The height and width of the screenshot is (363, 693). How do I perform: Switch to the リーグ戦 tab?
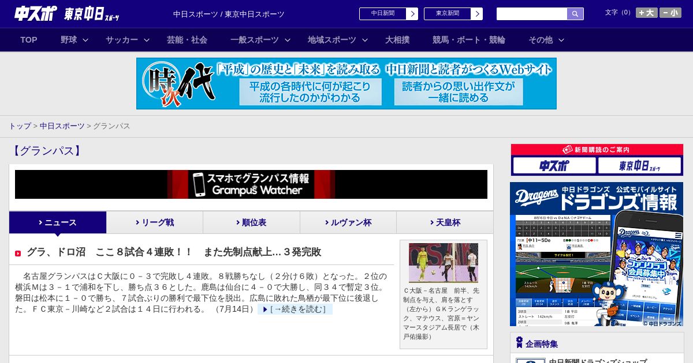[x=155, y=222]
